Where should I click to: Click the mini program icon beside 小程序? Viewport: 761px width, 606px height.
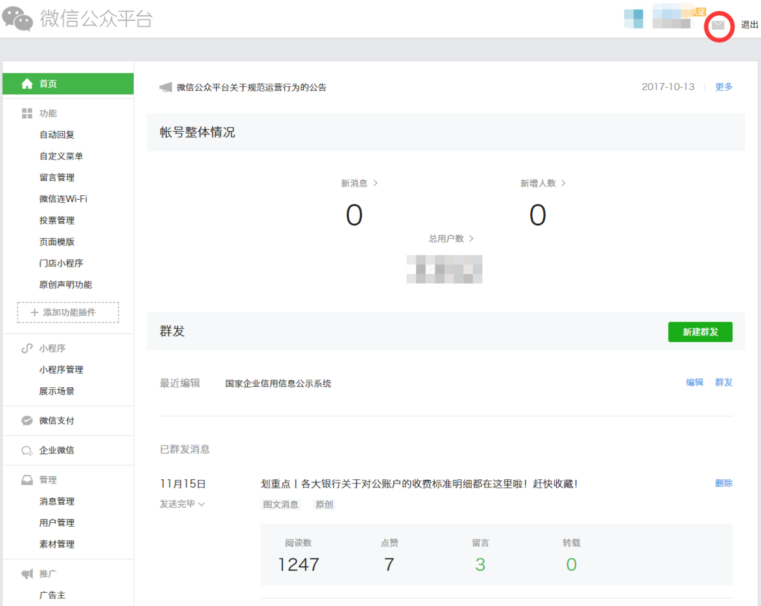pos(27,348)
